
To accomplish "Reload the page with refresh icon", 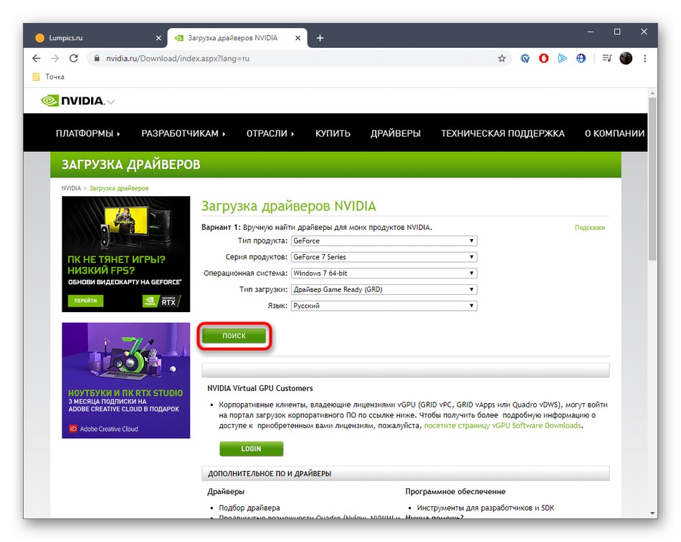I will pos(74,58).
